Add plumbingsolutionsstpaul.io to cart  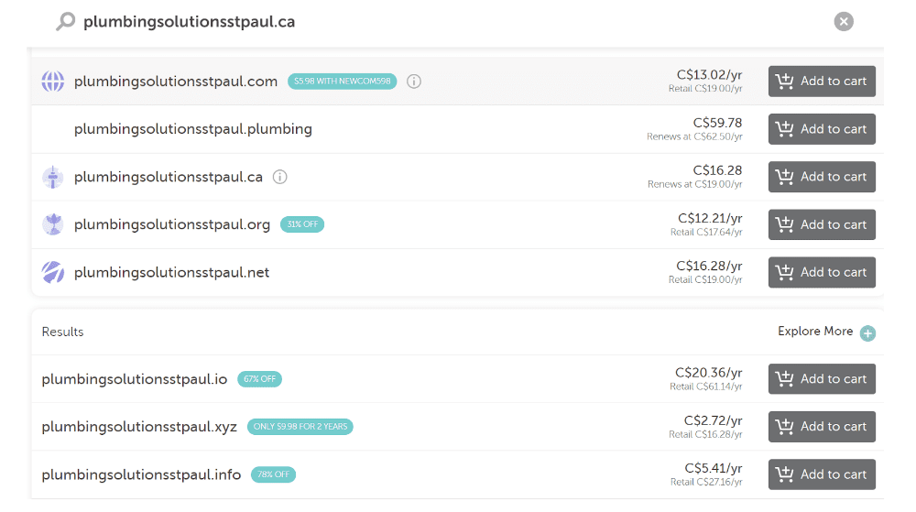tap(822, 379)
